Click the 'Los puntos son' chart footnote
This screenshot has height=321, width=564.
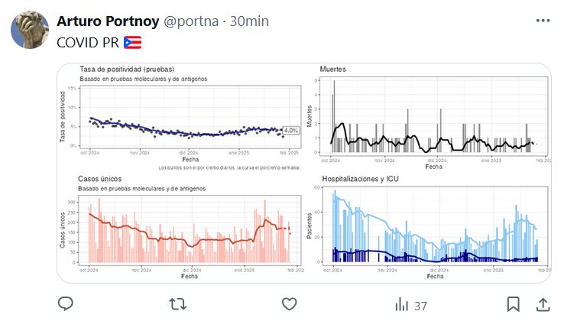click(x=229, y=167)
